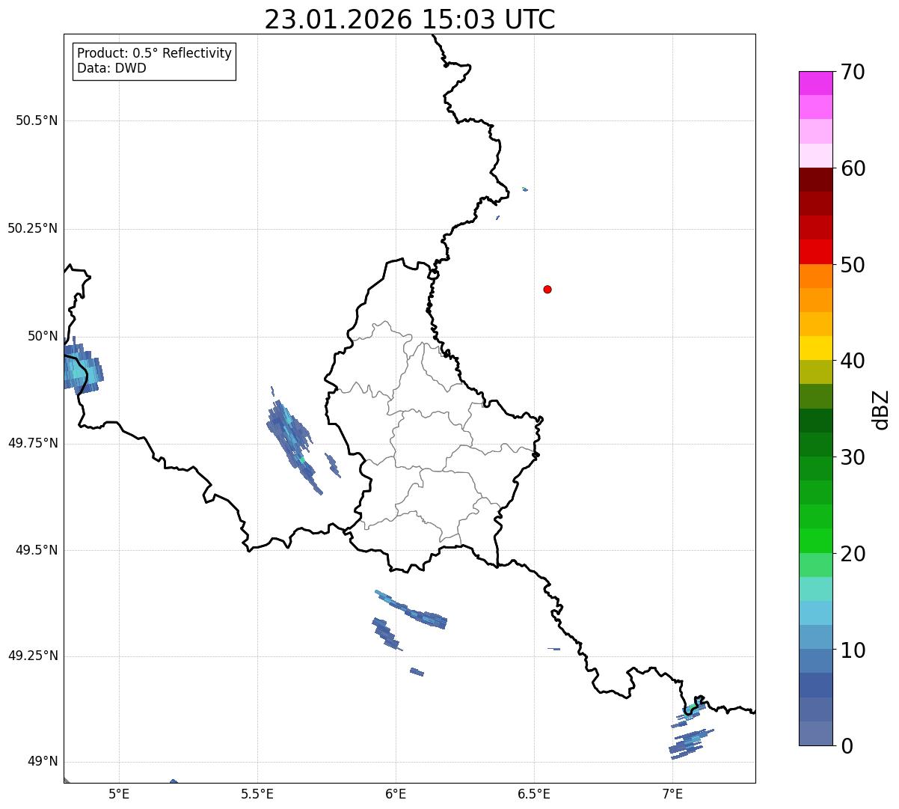
Task: Click the colorbar tick label 50
Action: coord(853,265)
